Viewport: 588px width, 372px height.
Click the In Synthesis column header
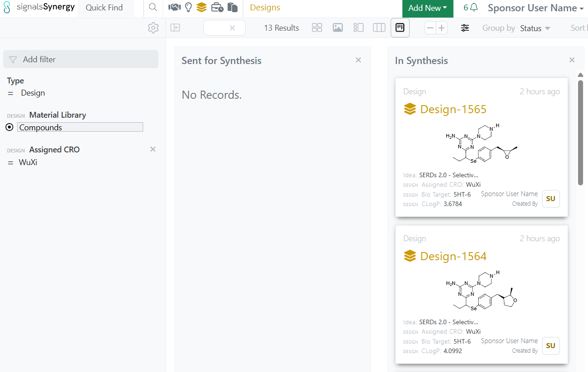point(421,60)
